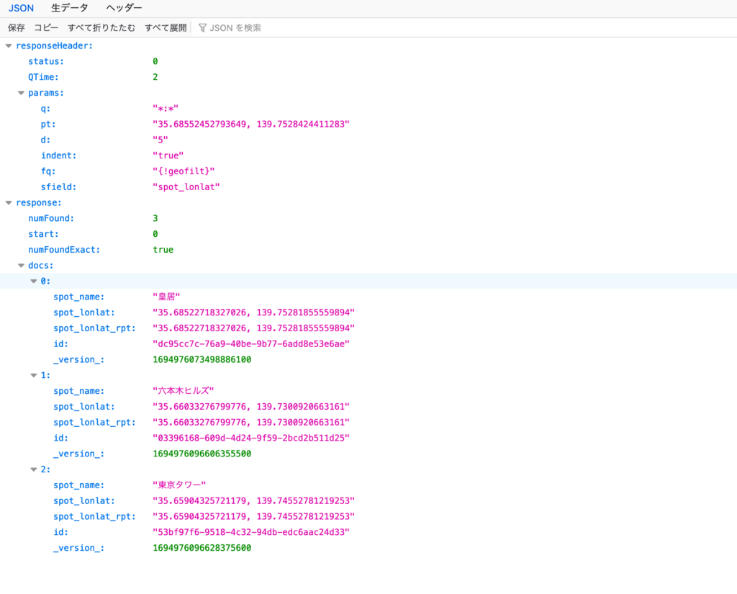Click the コピー copy button

[x=46, y=28]
